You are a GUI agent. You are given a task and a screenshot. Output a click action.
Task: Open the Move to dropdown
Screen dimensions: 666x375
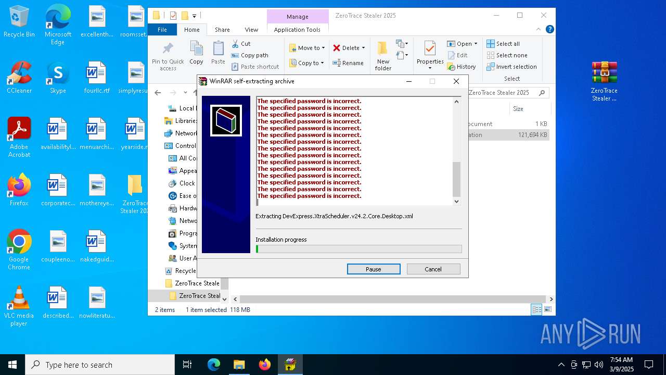point(307,48)
